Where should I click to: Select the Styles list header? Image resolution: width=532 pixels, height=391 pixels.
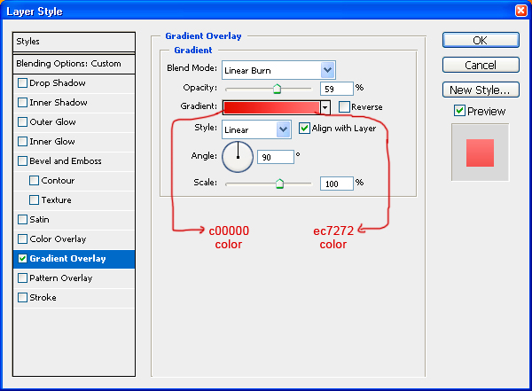(x=74, y=42)
